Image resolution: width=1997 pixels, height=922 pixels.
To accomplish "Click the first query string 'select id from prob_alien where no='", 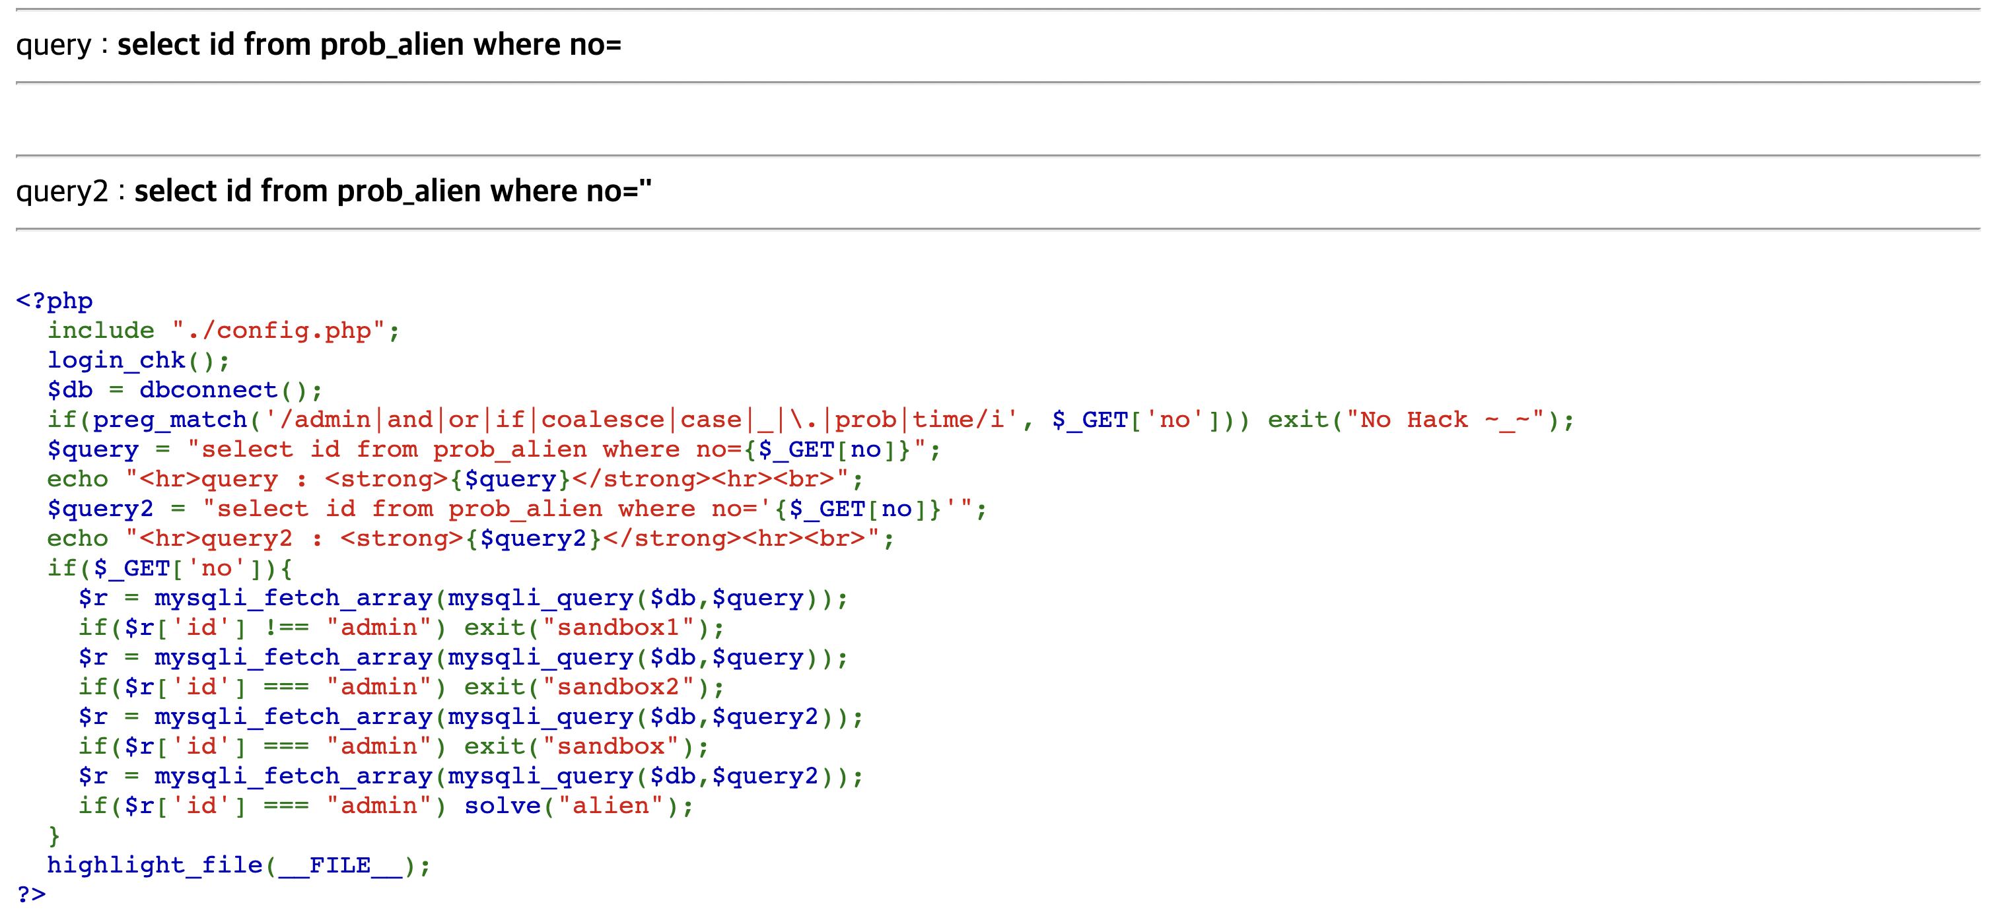I will pyautogui.click(x=369, y=45).
